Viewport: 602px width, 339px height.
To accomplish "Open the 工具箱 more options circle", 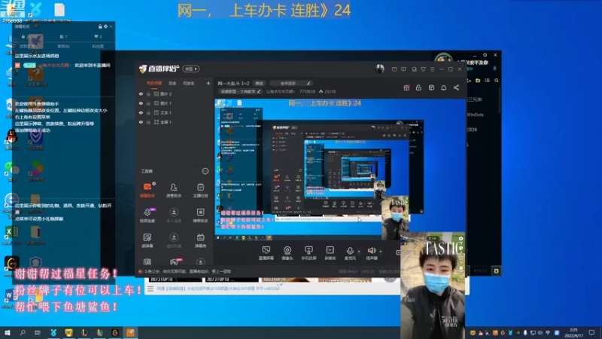I will click(205, 171).
